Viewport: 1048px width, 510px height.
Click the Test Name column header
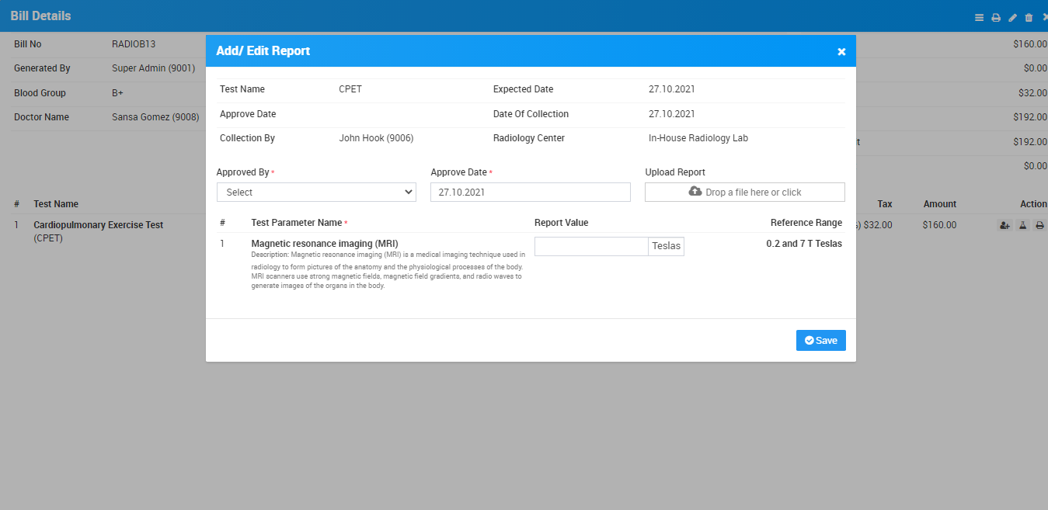pos(56,204)
